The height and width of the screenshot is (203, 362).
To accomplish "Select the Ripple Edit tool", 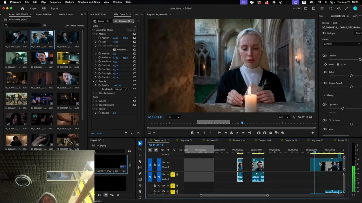I will pos(140,155).
